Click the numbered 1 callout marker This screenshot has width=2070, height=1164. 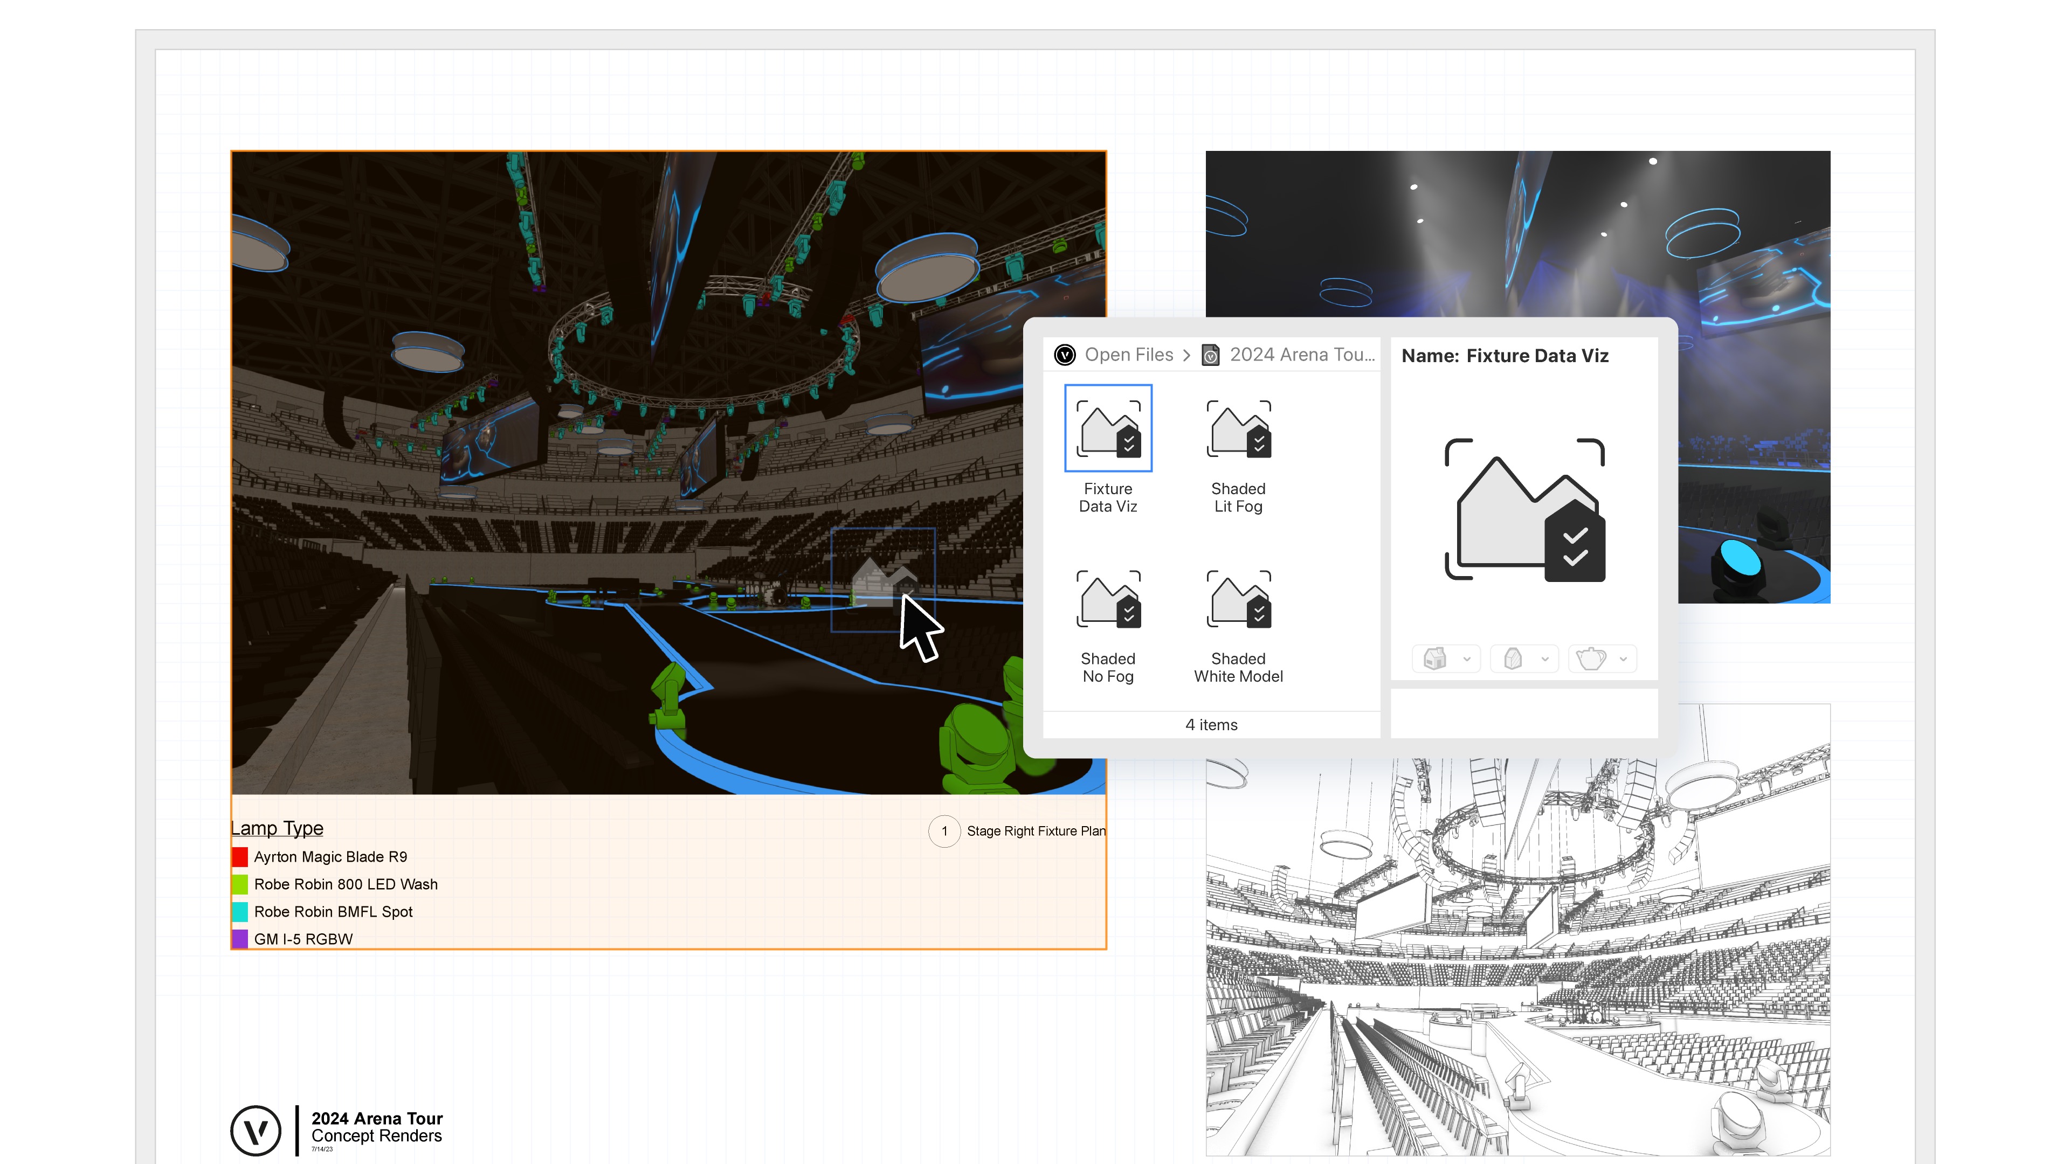coord(945,832)
